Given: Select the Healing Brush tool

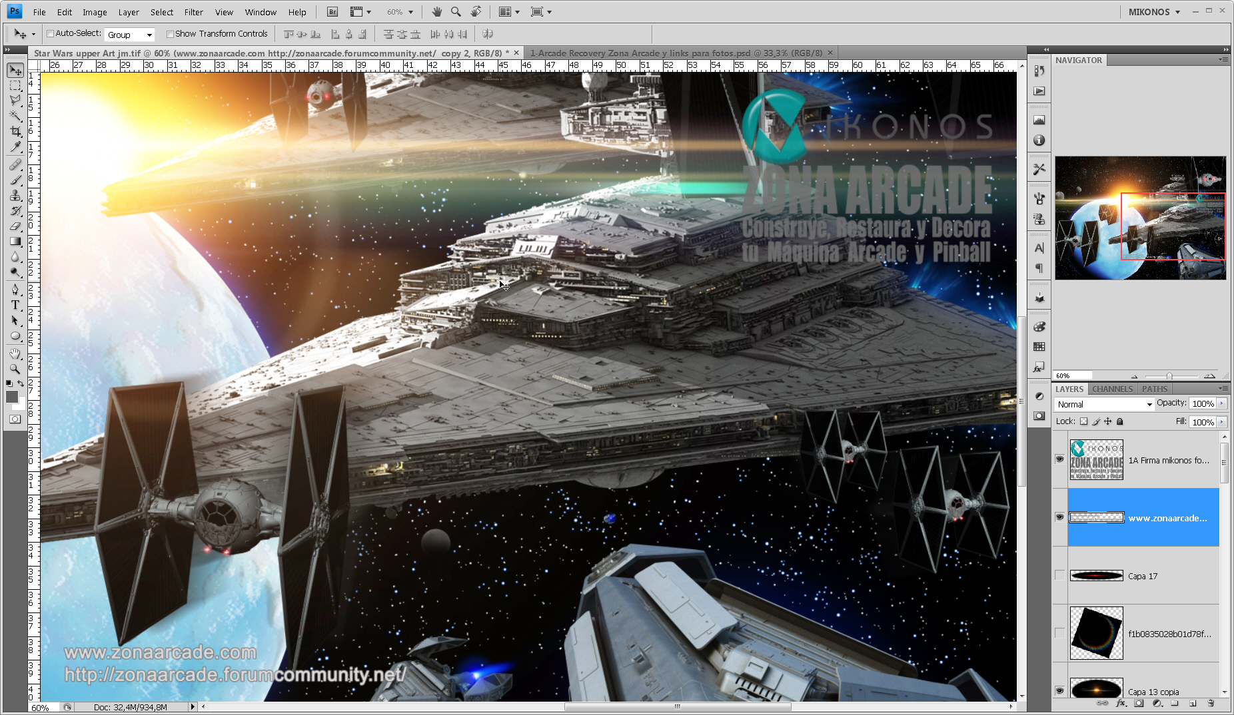Looking at the screenshot, I should pyautogui.click(x=15, y=165).
